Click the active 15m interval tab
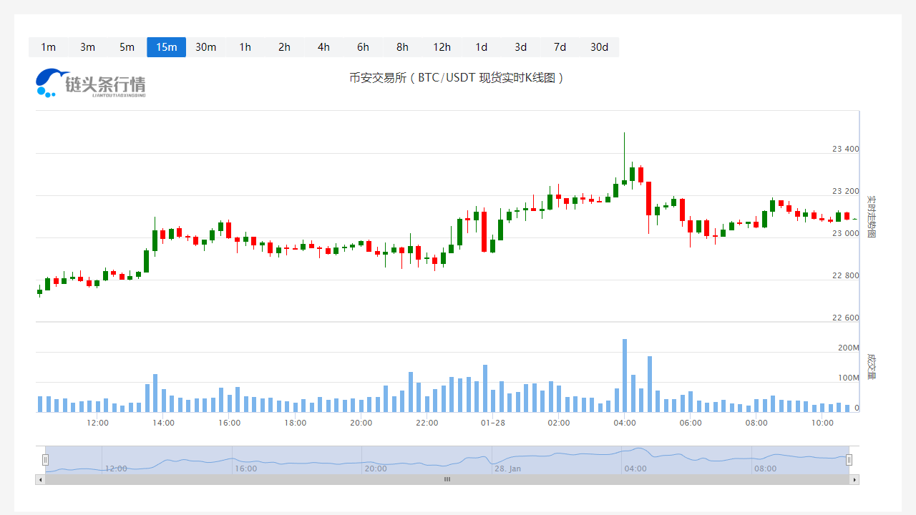Viewport: 916px width, 515px height. click(x=166, y=47)
